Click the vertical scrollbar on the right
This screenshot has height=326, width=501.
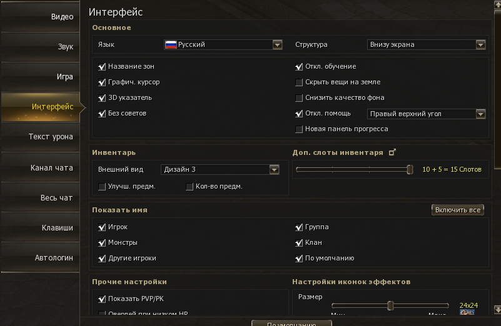(x=497, y=81)
